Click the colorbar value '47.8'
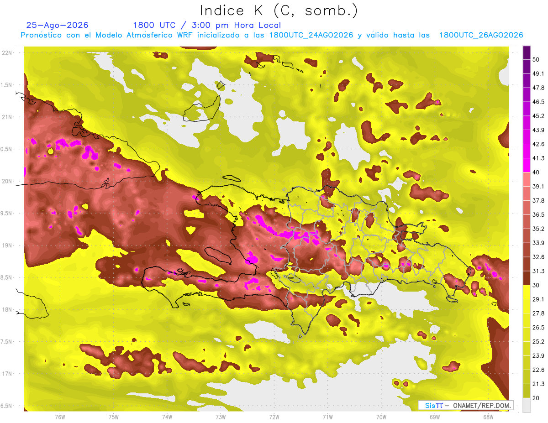Screen dimensions: 548x423 (538, 88)
